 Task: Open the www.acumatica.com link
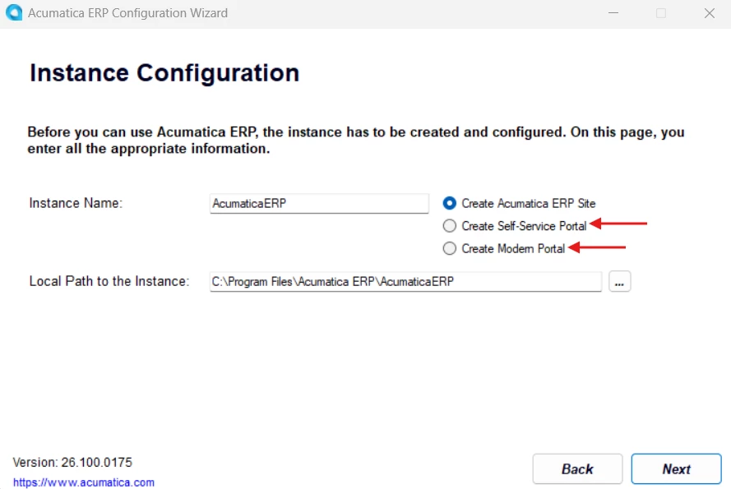point(83,482)
